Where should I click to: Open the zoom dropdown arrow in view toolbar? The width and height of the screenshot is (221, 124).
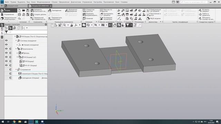click(x=68, y=25)
